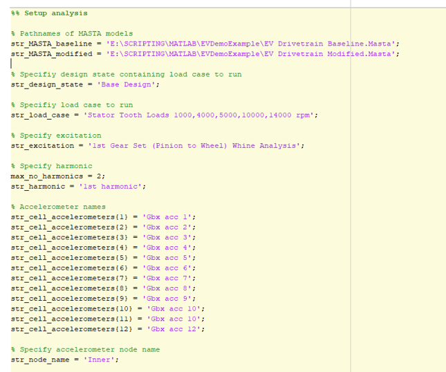446x372 pixels.
Task: Click the 'Accelerometer names' comment
Action: pyautogui.click(x=58, y=207)
